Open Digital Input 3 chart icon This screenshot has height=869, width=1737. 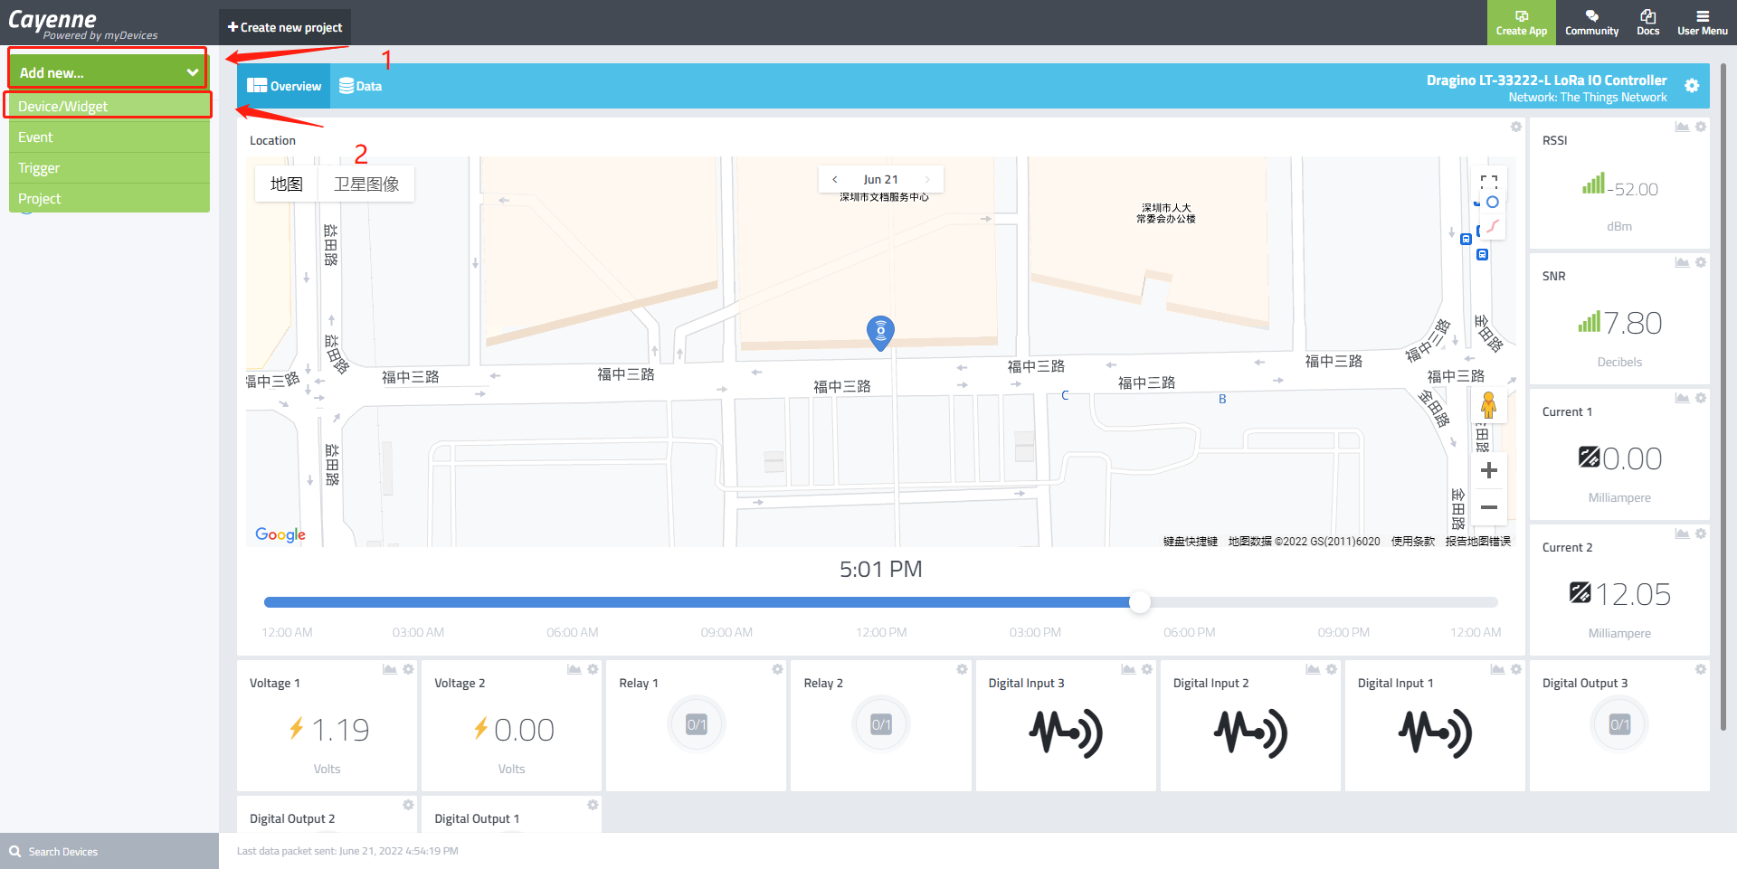click(1128, 669)
